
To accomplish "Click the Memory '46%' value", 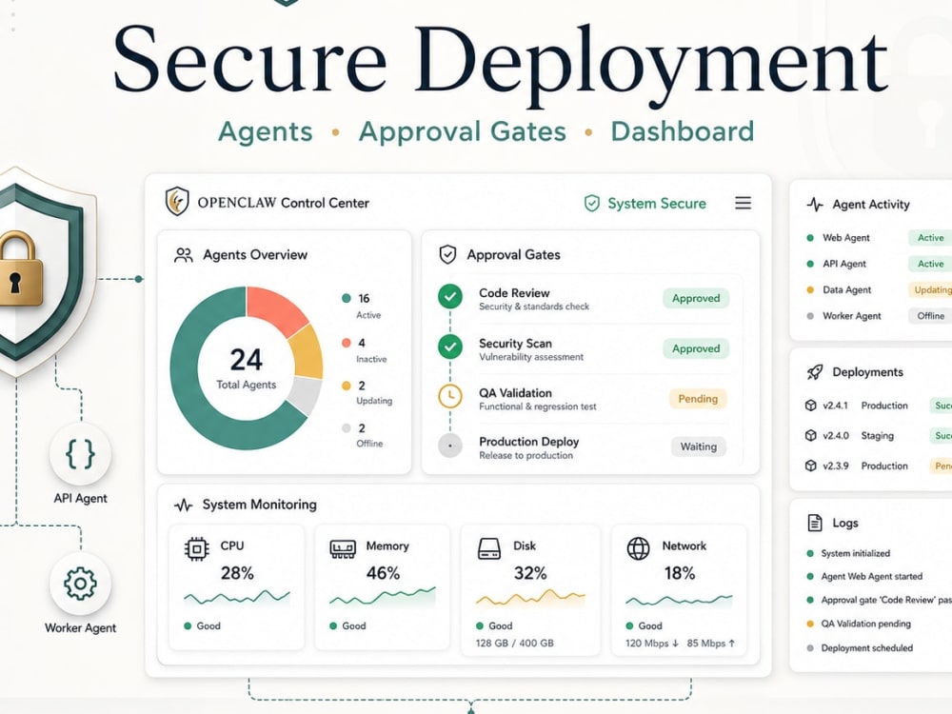I will point(383,572).
